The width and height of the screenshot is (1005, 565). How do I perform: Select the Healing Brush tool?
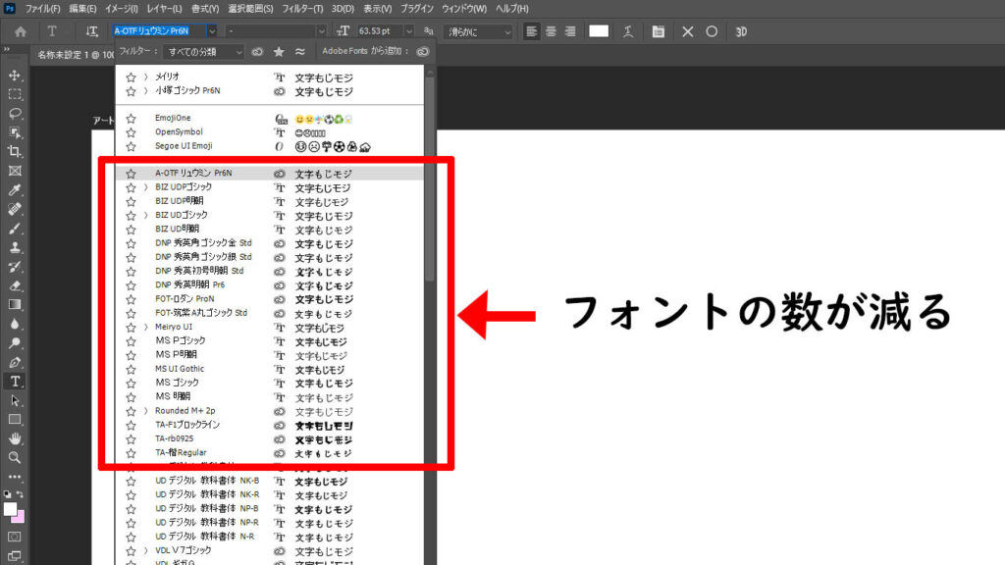(x=15, y=210)
